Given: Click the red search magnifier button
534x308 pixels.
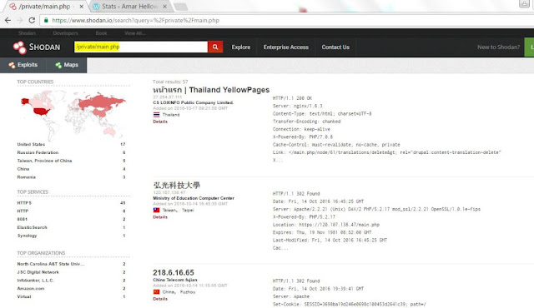Looking at the screenshot, I should pos(215,47).
